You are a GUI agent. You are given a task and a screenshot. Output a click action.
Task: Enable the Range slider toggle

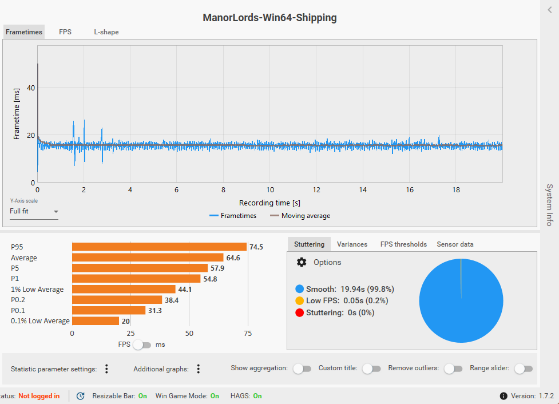click(x=524, y=369)
